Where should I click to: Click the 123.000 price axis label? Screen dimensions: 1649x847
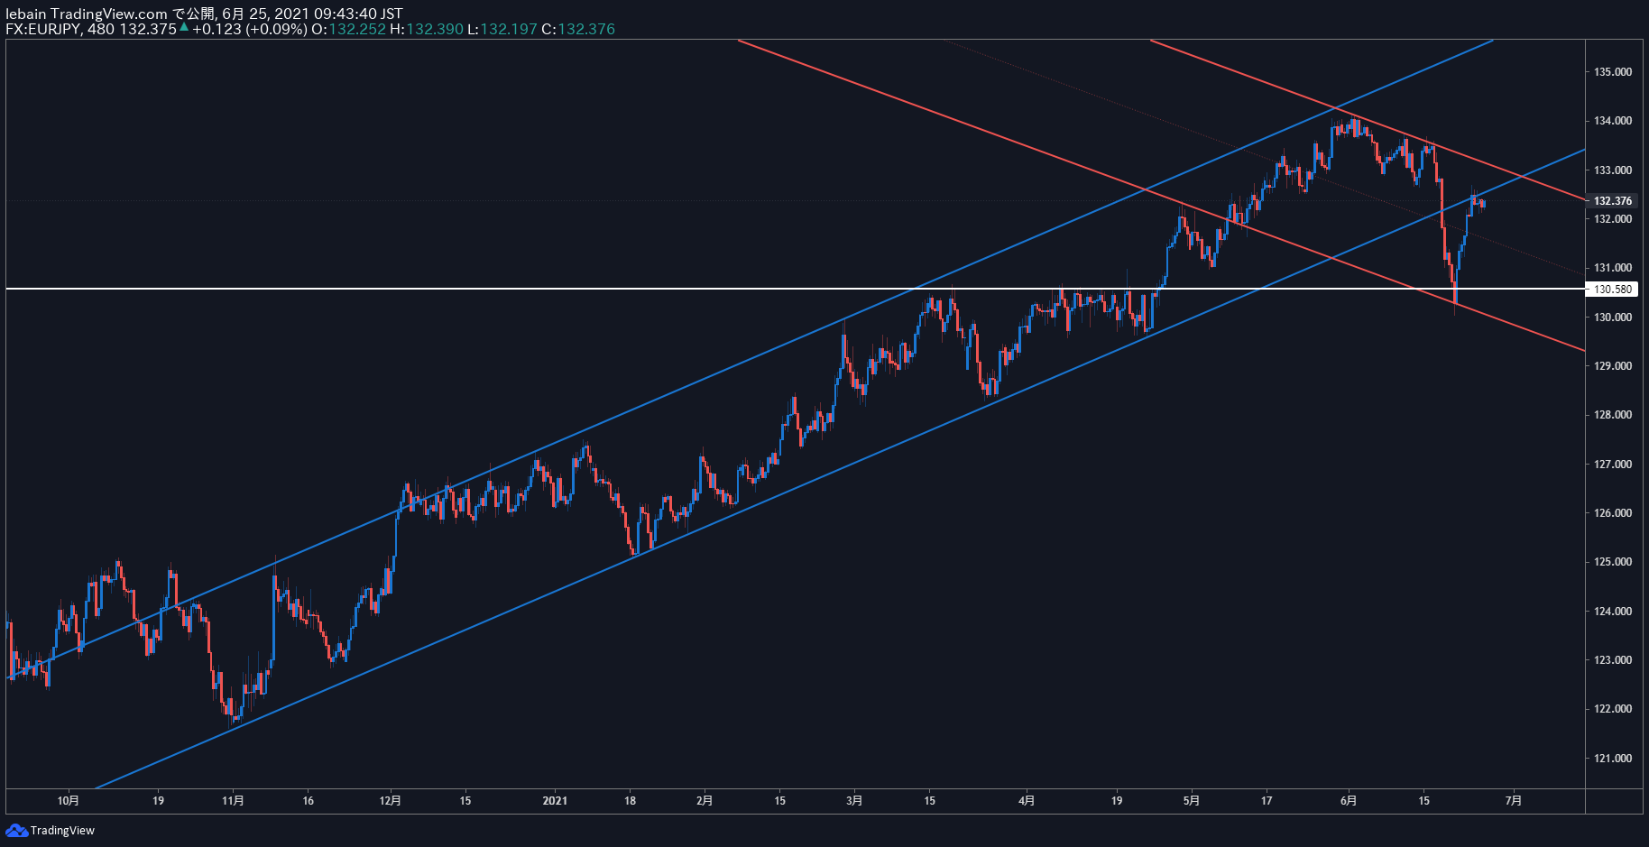(x=1612, y=660)
